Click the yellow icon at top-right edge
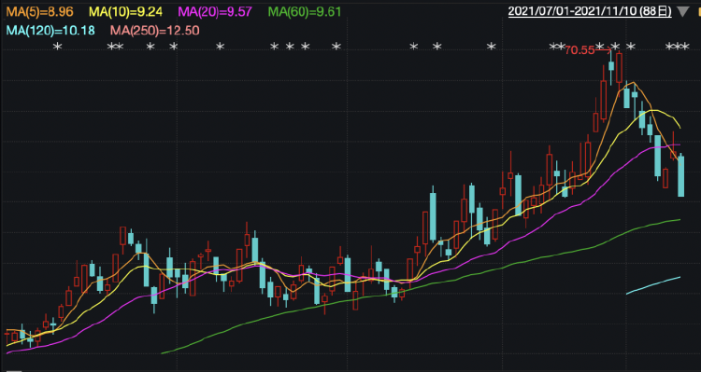 click(699, 11)
